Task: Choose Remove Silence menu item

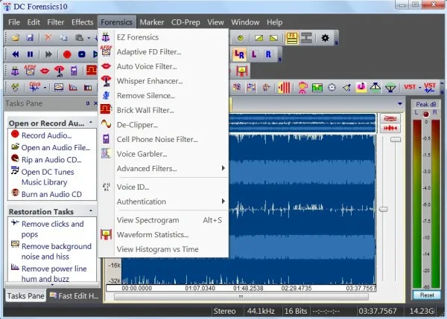Action: coord(163,96)
